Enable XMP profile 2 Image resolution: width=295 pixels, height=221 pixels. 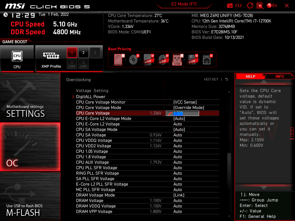83,53
